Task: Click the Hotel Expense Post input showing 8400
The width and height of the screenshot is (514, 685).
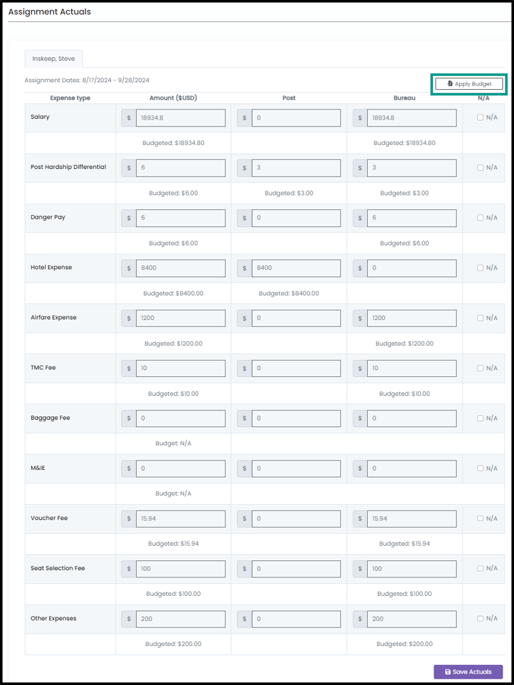Action: pos(296,268)
